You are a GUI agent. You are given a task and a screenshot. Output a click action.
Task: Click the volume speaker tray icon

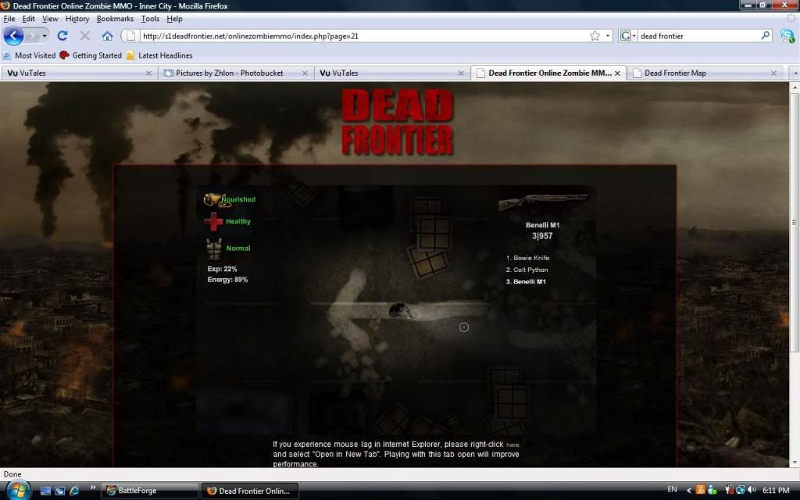(752, 490)
